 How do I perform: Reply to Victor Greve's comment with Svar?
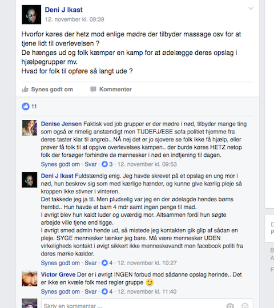91,291
